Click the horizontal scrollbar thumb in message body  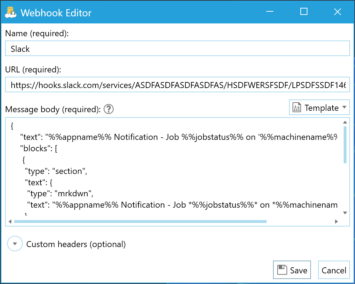tap(140, 222)
